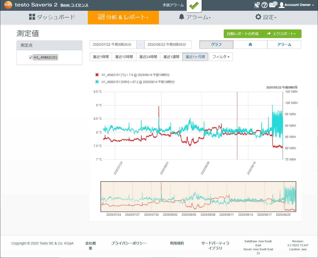The height and width of the screenshot is (258, 318).
Task: Click the 2020/08/14 overview date label
Action: click(x=245, y=215)
